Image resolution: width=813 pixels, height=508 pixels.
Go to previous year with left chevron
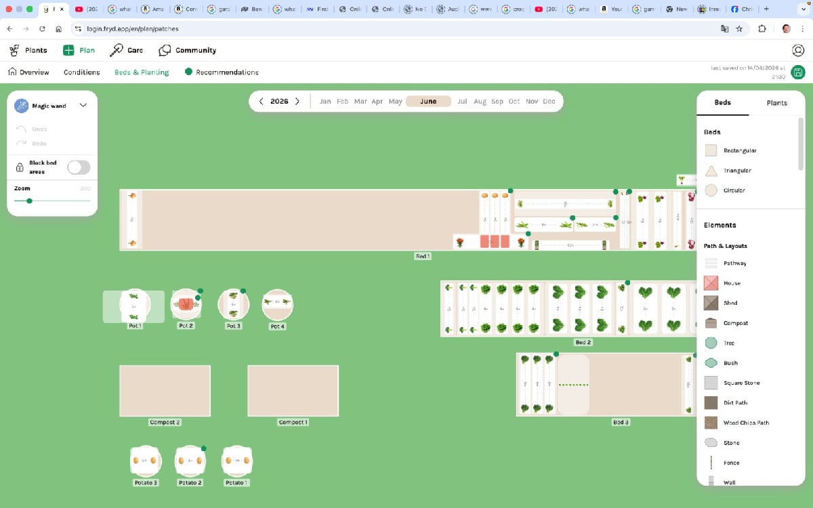pyautogui.click(x=262, y=102)
